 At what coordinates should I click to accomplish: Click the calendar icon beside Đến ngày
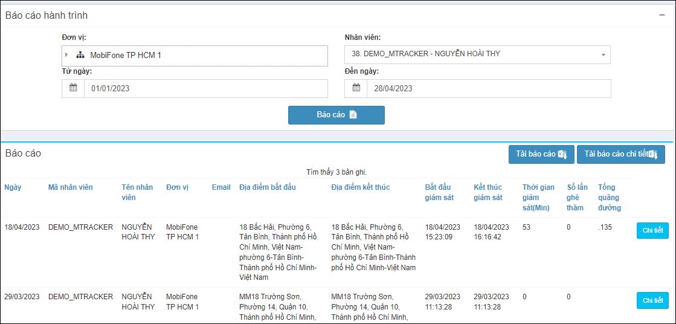tap(356, 88)
